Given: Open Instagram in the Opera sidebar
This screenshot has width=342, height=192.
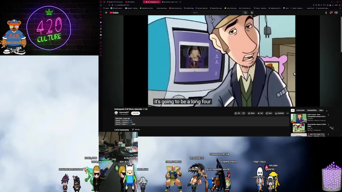Looking at the screenshot, I should click(101, 26).
